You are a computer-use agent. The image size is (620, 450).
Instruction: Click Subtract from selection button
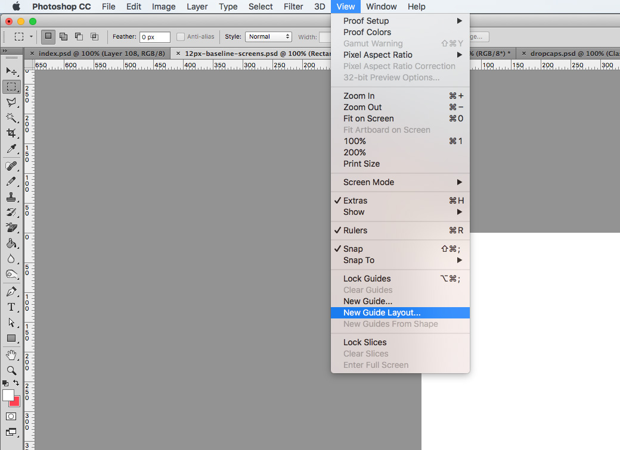(x=79, y=36)
